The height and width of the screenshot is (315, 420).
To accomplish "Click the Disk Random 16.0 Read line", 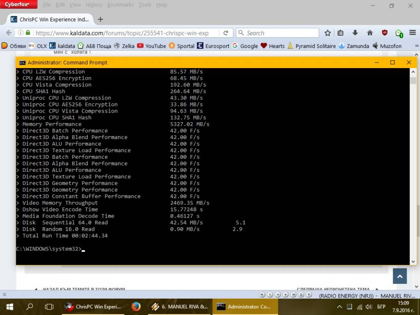I will coord(129,229).
